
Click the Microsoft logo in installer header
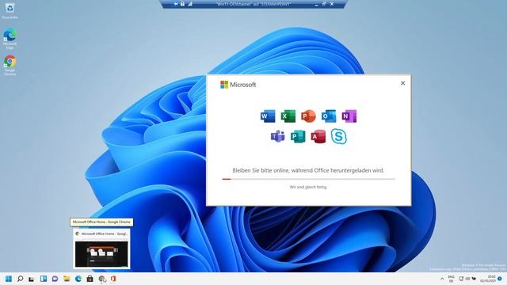(238, 85)
